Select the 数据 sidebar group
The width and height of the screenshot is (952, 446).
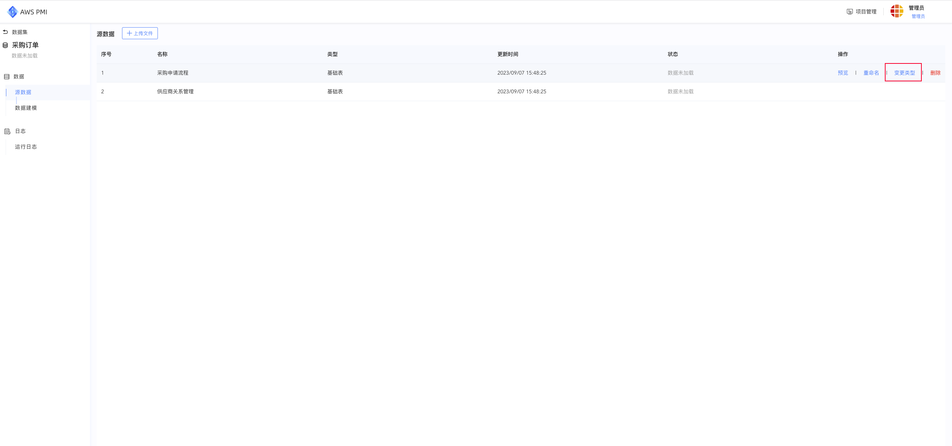[19, 77]
